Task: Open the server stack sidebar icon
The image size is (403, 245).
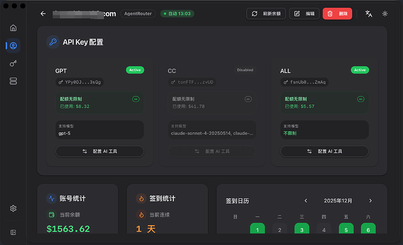Action: coord(13,81)
